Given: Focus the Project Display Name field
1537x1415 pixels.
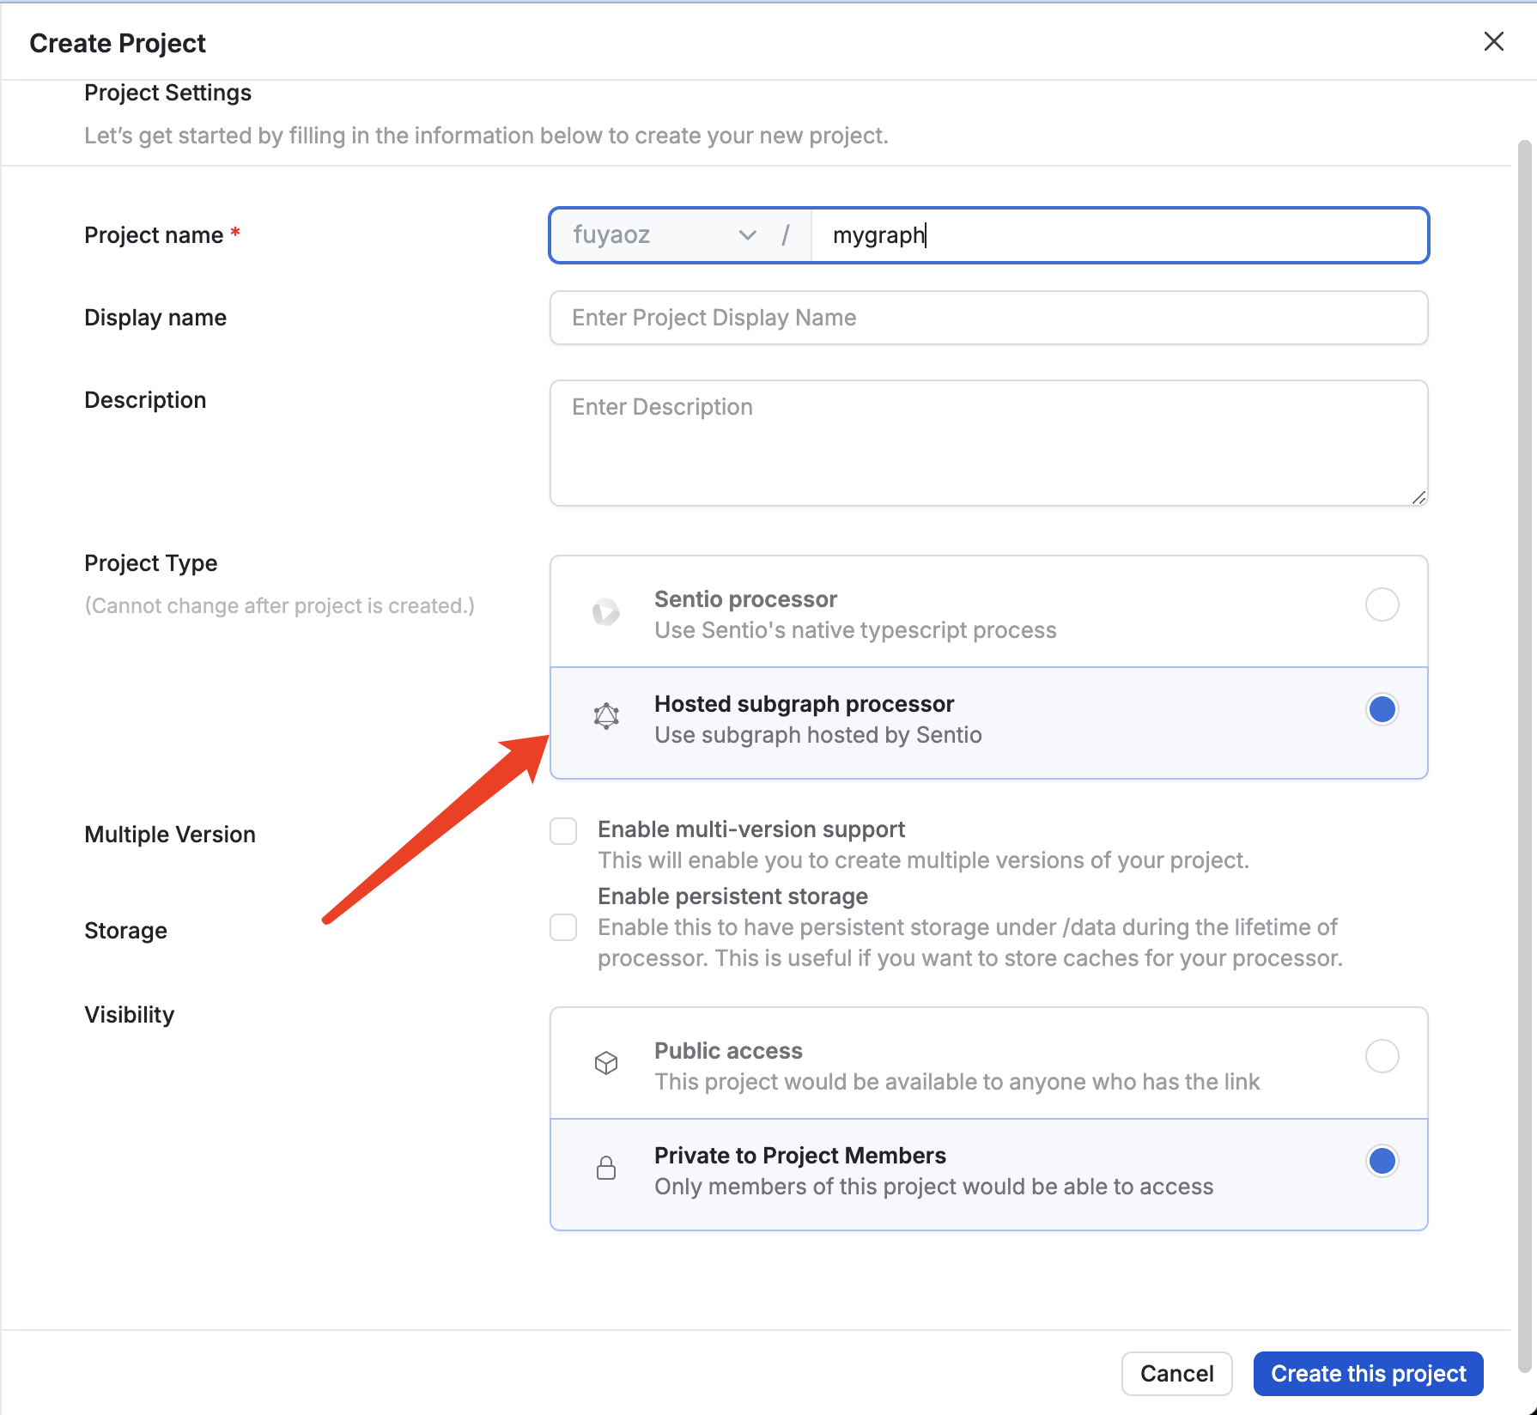Looking at the screenshot, I should tap(988, 318).
